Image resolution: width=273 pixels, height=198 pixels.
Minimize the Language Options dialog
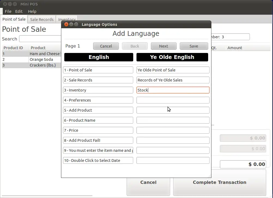[x=71, y=24]
